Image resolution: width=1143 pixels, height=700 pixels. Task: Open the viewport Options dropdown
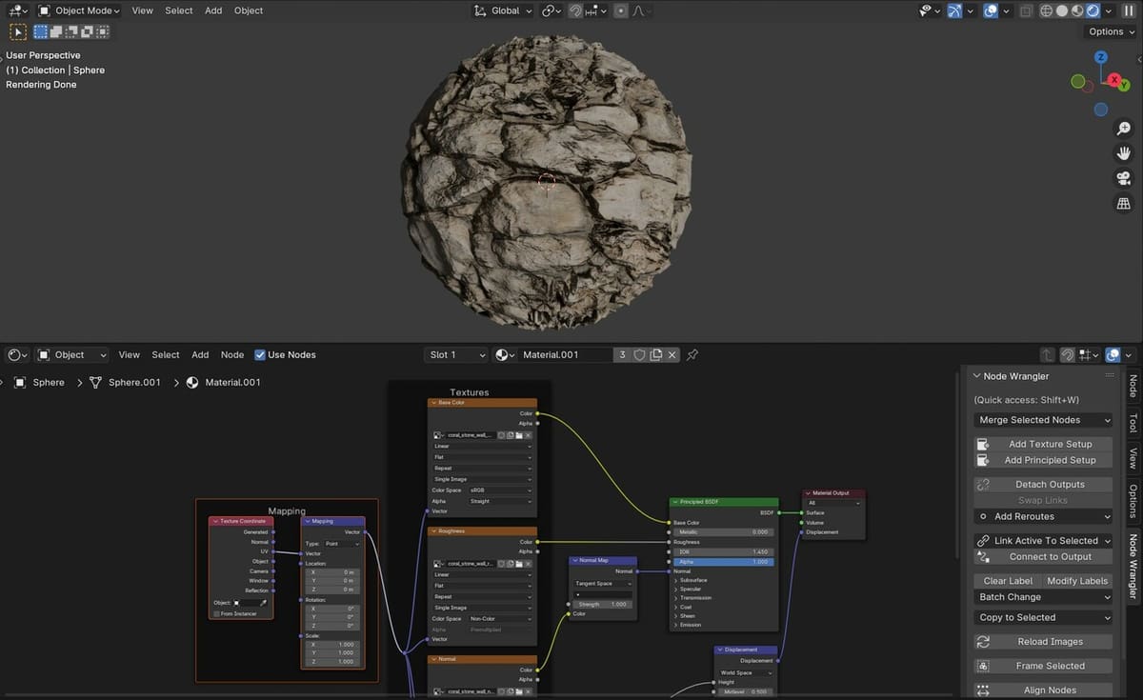[1111, 31]
